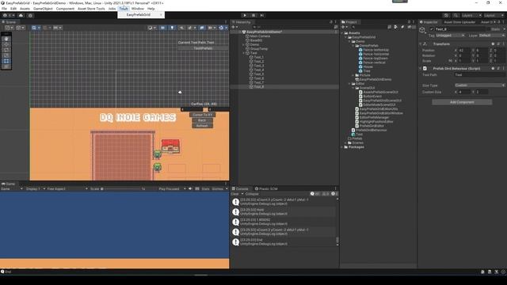
Task: Open the Window menu
Action: click(137, 9)
